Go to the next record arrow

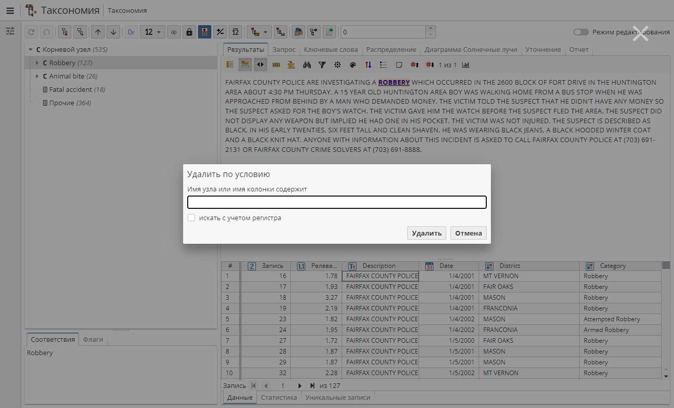click(x=300, y=385)
